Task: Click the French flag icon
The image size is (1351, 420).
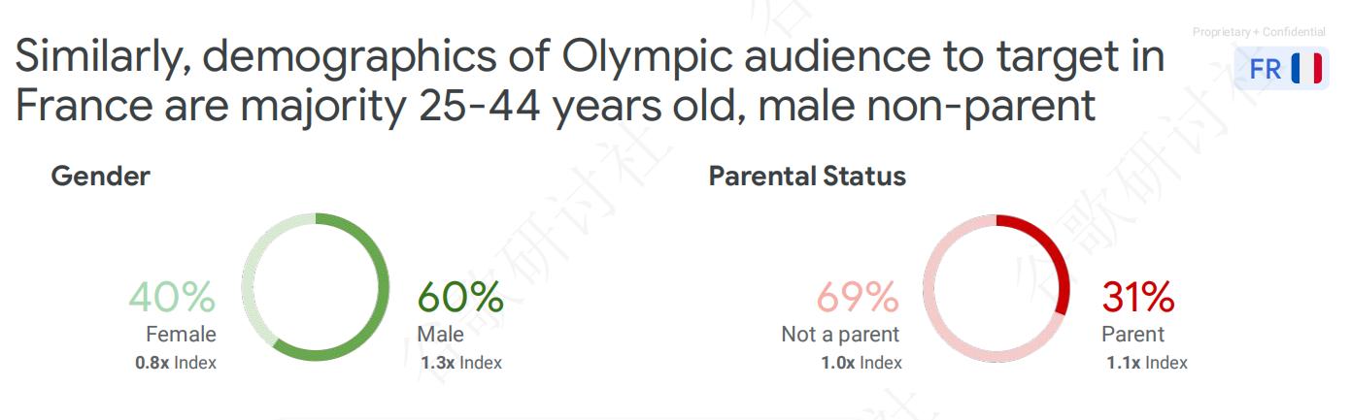Action: [x=1306, y=70]
